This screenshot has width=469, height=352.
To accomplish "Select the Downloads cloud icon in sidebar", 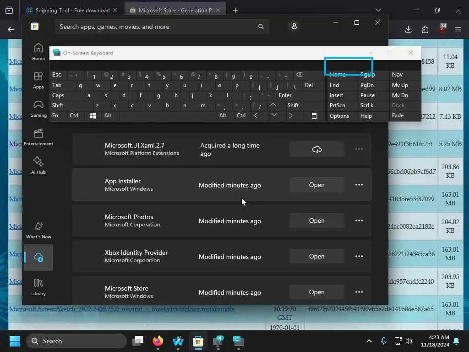I will click(x=38, y=258).
